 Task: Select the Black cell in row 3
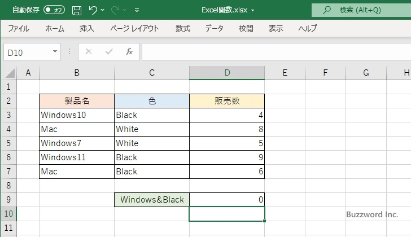[x=152, y=115]
